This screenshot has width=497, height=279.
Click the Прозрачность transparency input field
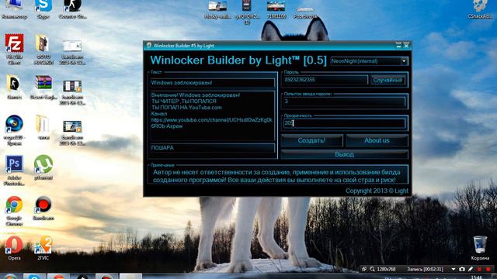344,123
